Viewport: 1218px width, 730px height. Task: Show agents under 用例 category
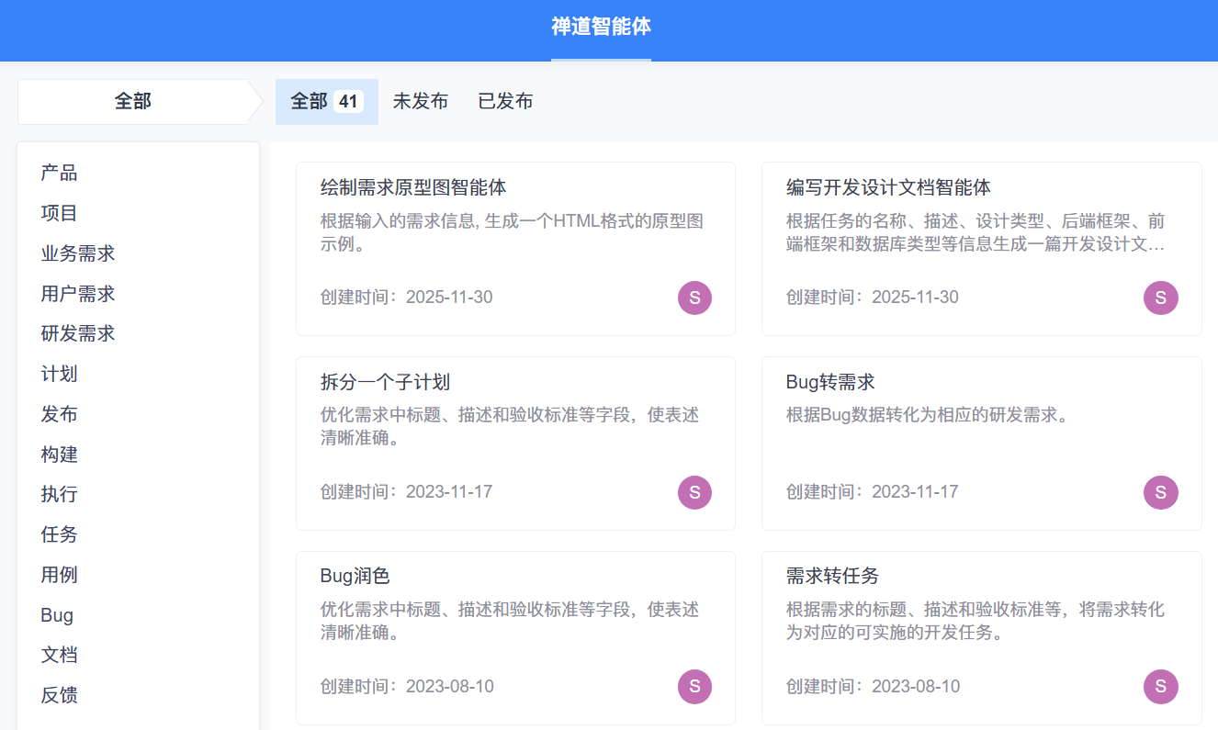pyautogui.click(x=59, y=575)
